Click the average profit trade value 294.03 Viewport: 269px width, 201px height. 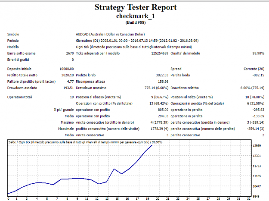point(163,116)
